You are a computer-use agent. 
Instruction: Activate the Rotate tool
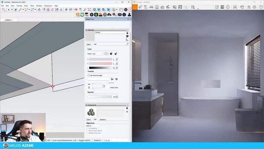(52, 10)
